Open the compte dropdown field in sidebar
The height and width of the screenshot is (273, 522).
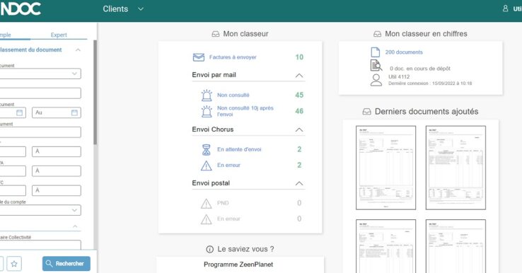(x=40, y=210)
